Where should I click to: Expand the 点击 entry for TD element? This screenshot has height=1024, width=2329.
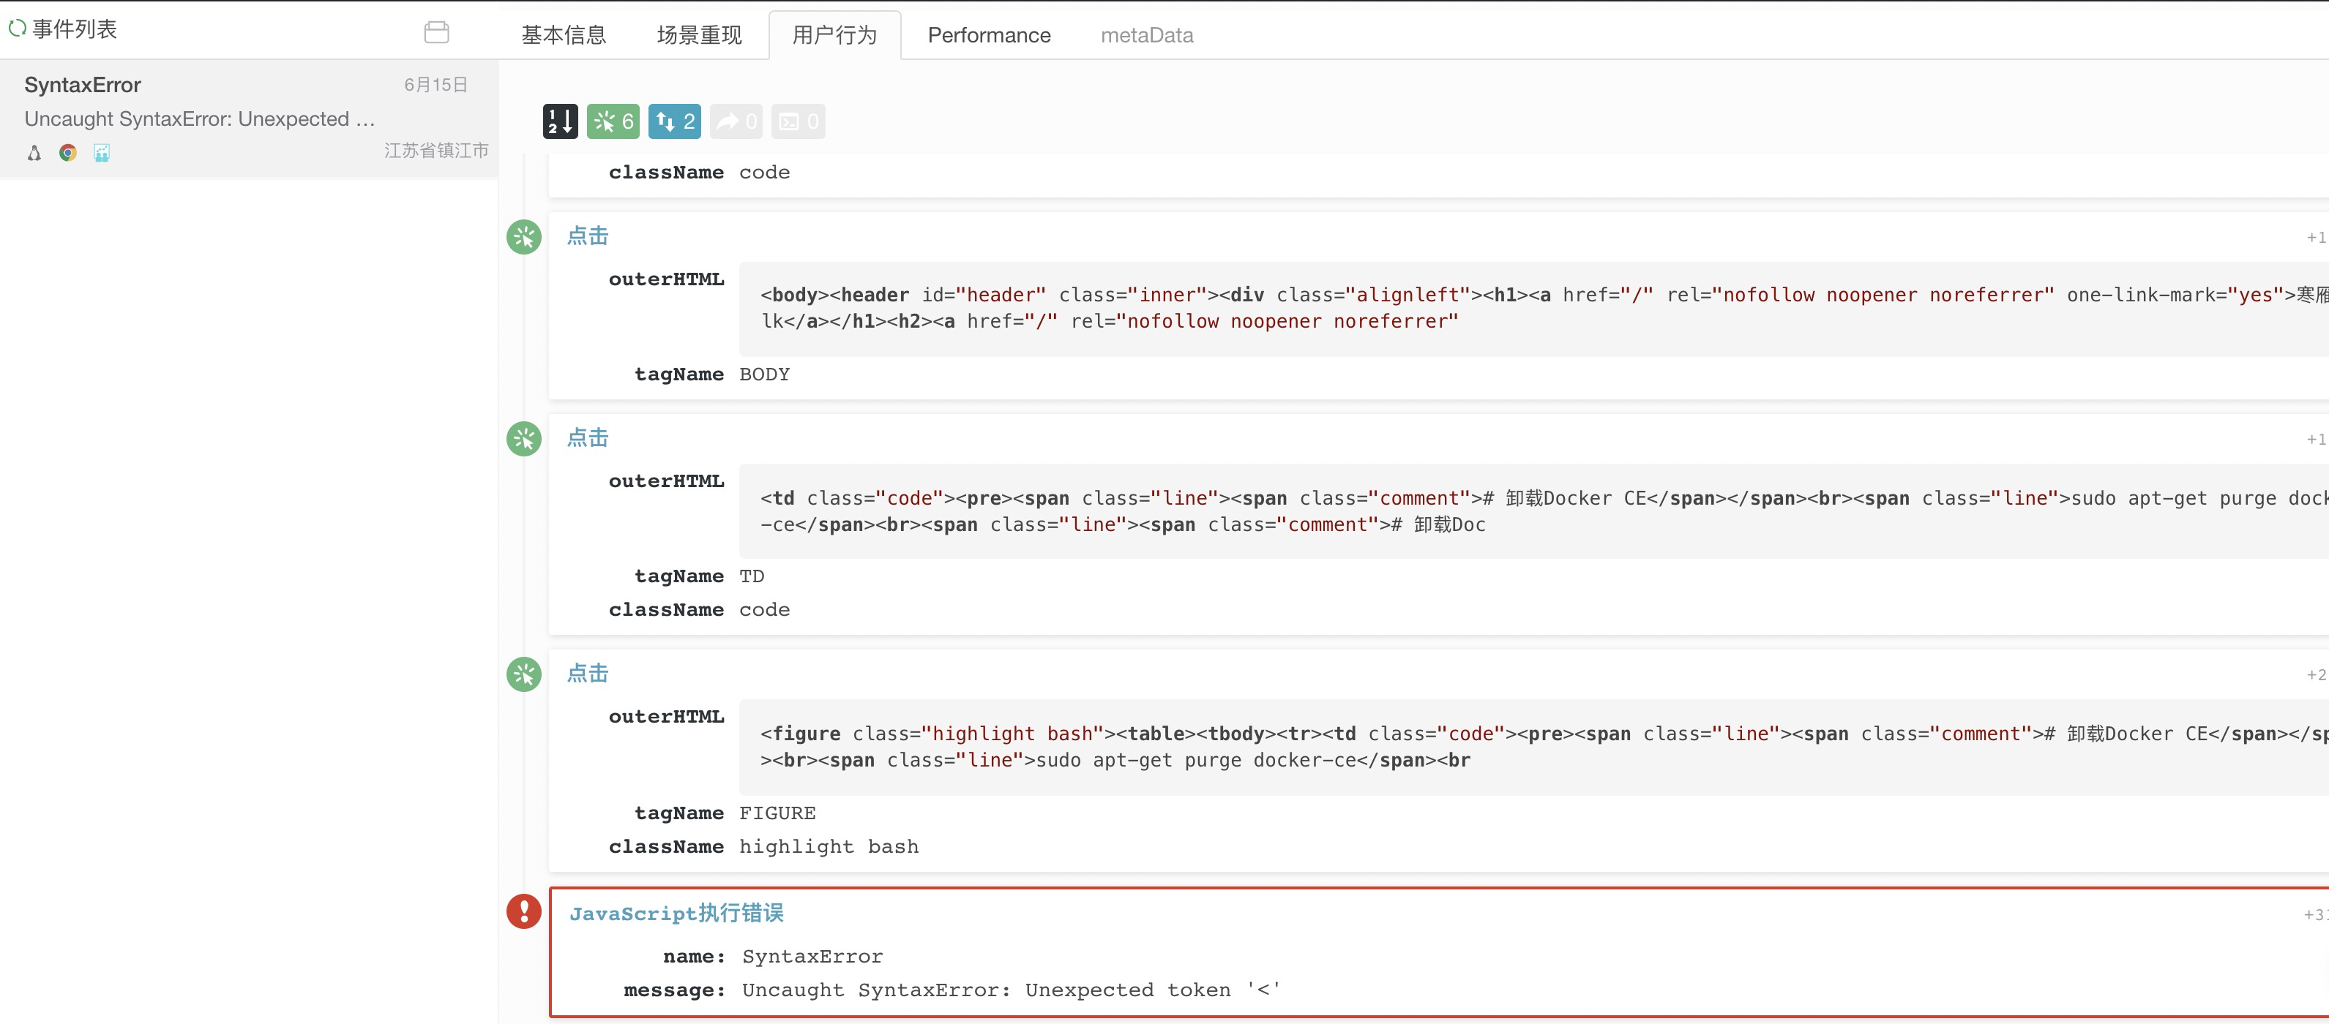[588, 438]
